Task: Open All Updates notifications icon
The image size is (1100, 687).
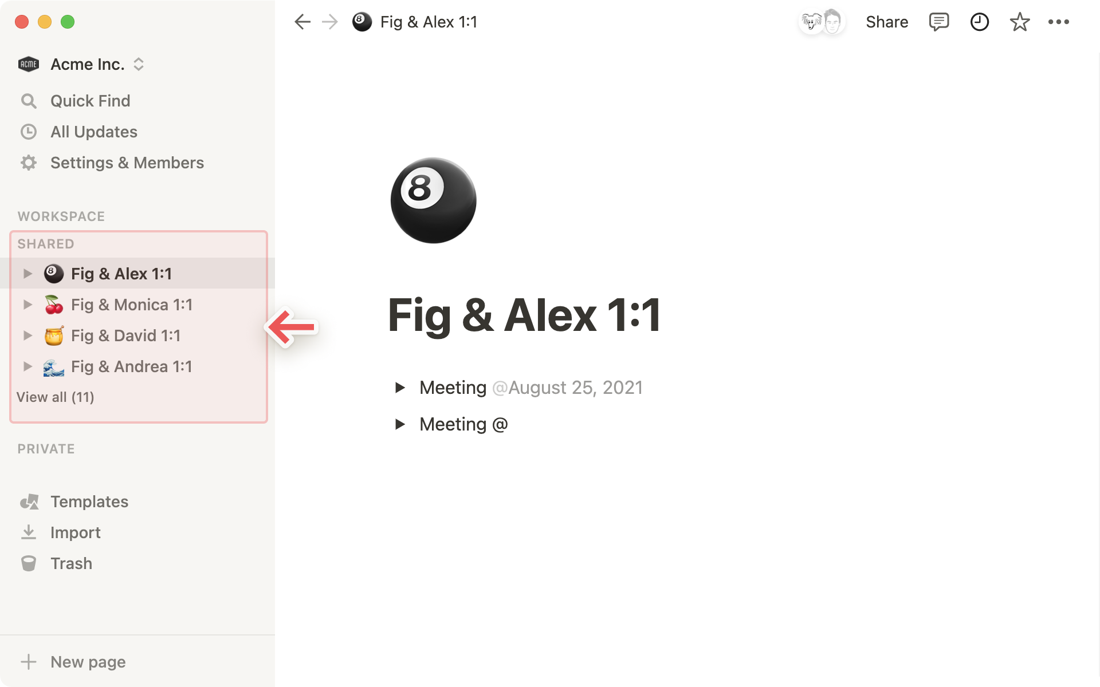Action: (27, 131)
